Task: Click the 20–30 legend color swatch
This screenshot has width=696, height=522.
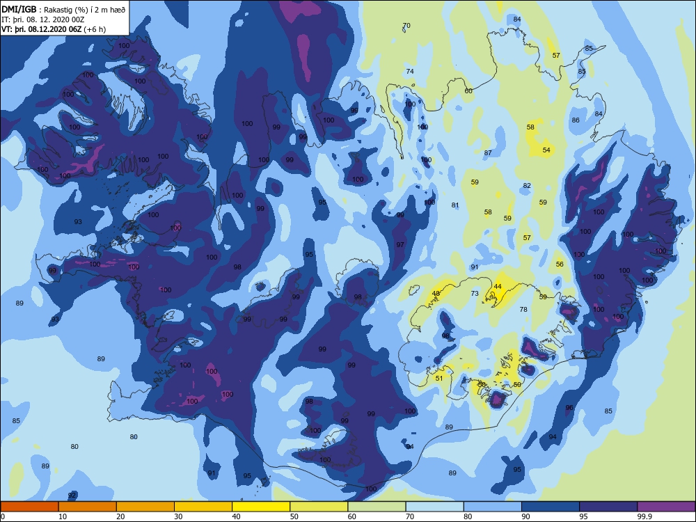Action: click(x=145, y=507)
